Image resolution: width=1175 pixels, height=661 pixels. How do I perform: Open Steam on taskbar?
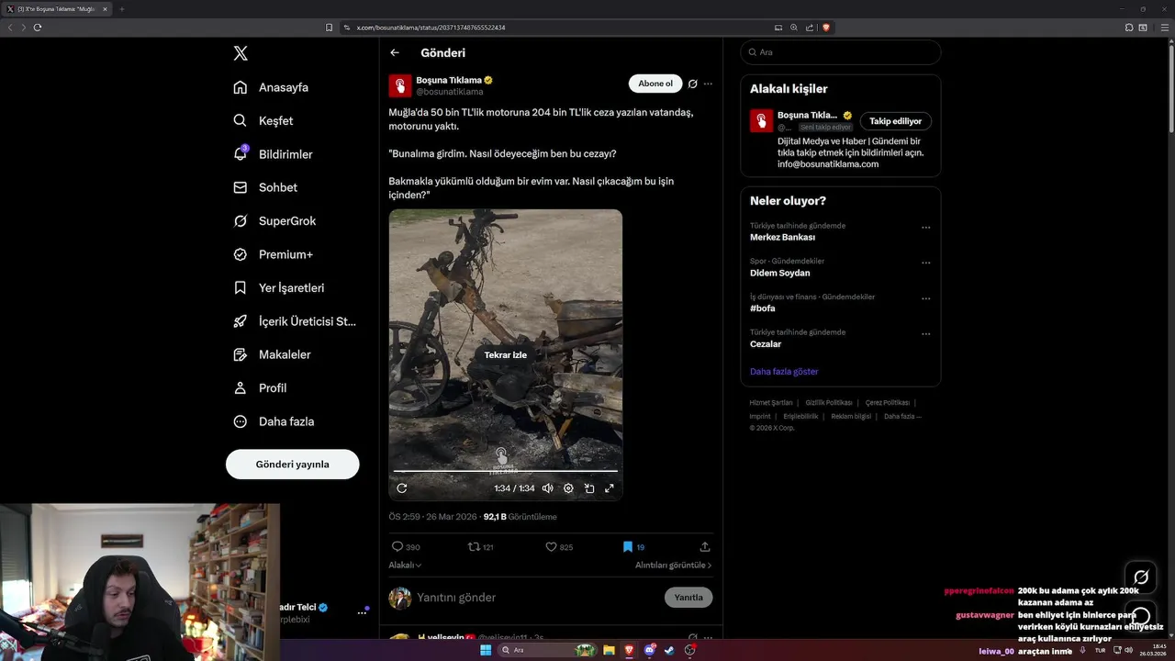(x=669, y=650)
